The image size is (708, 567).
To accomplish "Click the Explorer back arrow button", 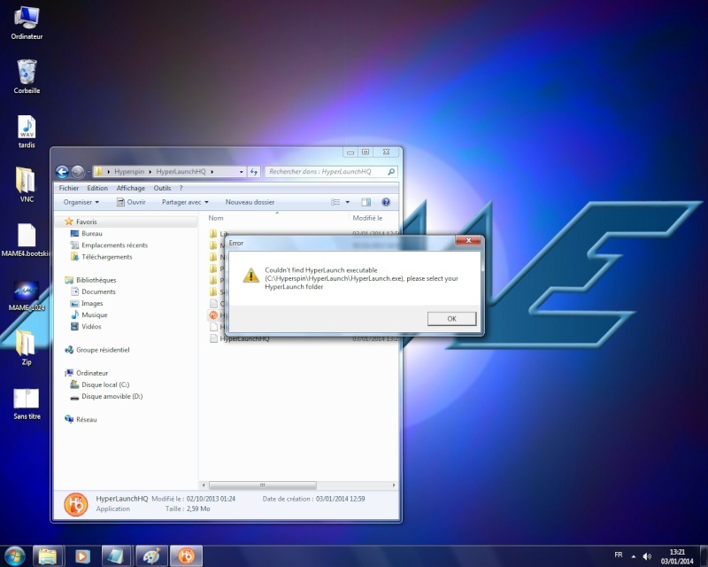I will pos(62,172).
